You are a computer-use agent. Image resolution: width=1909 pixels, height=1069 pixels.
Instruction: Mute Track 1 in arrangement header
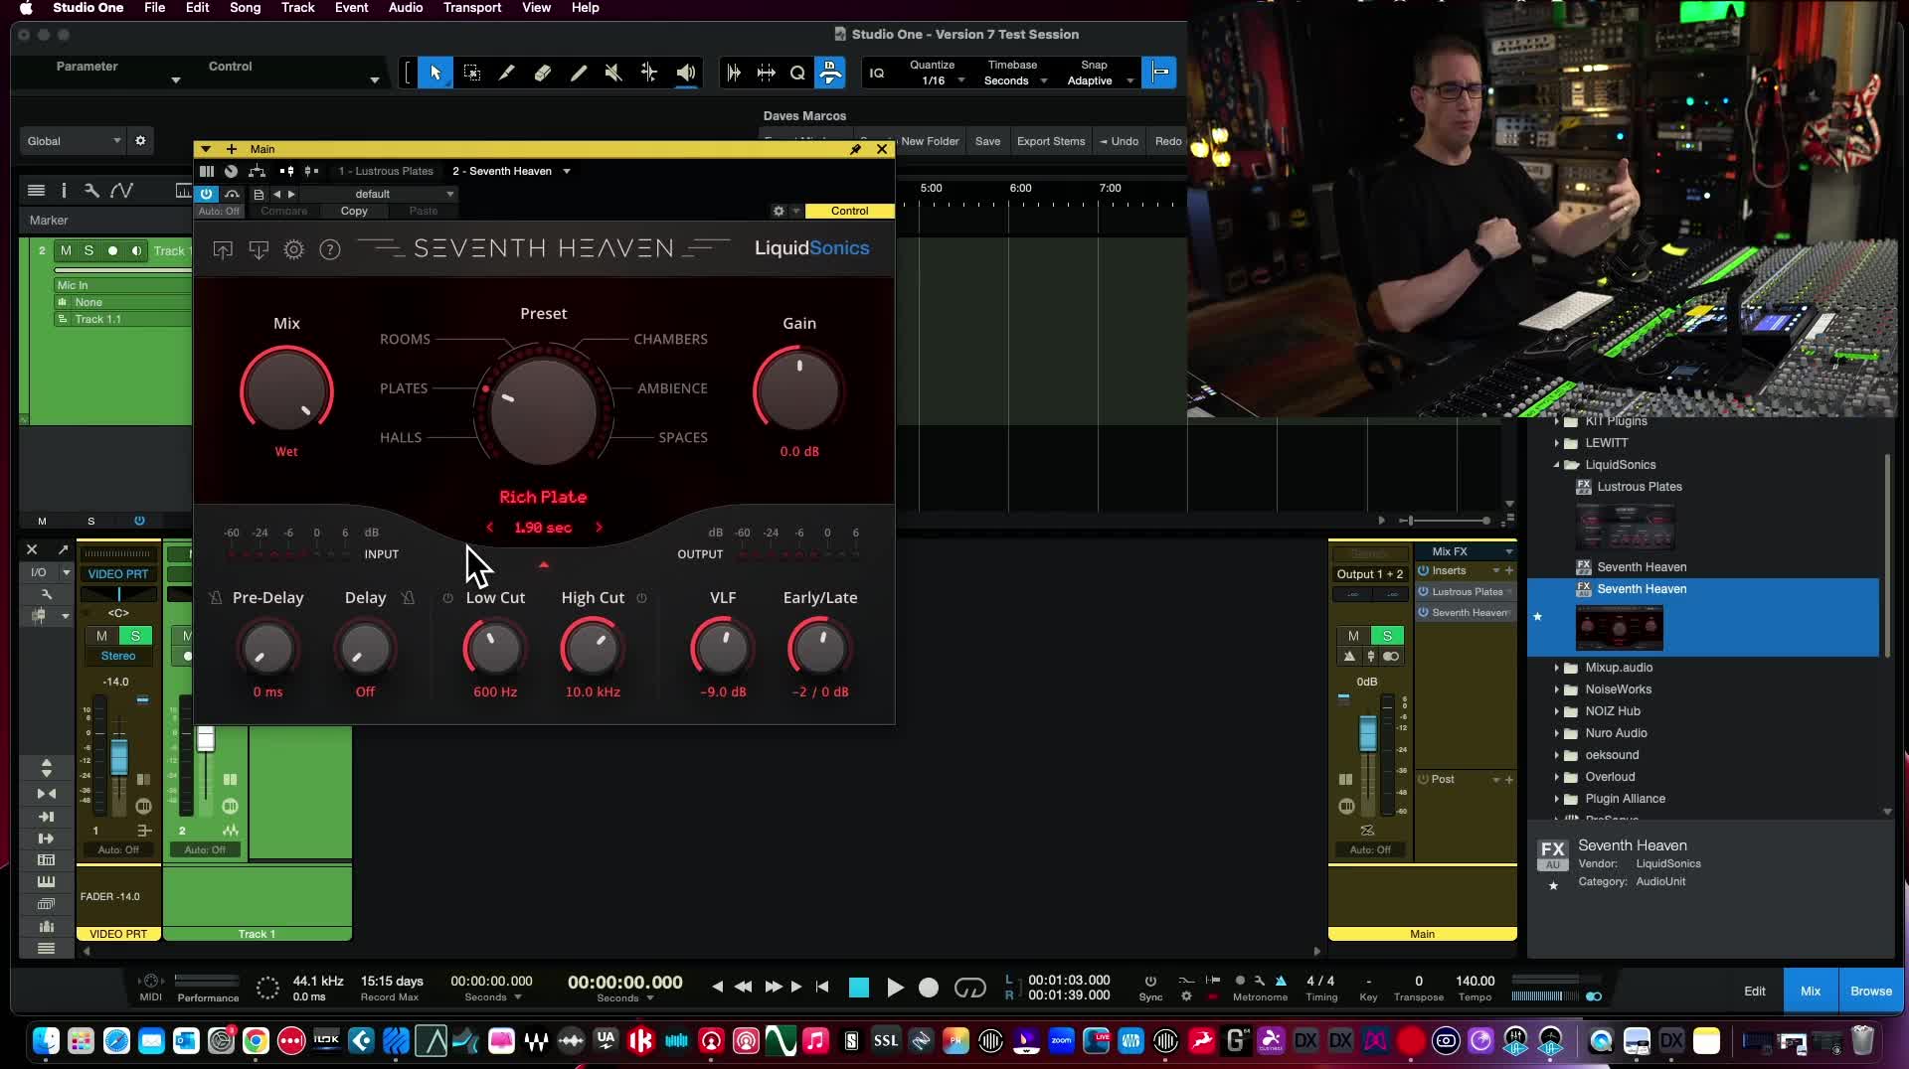[x=66, y=250]
